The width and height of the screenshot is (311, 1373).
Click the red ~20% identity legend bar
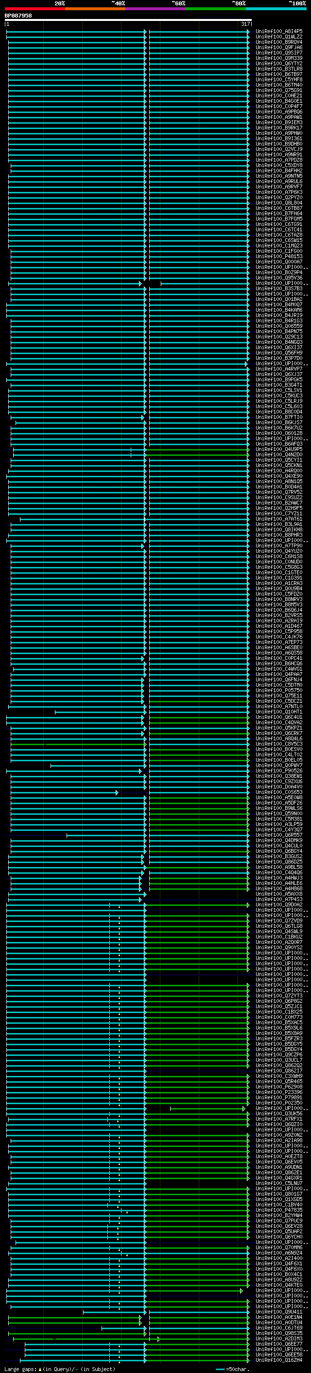(35, 9)
